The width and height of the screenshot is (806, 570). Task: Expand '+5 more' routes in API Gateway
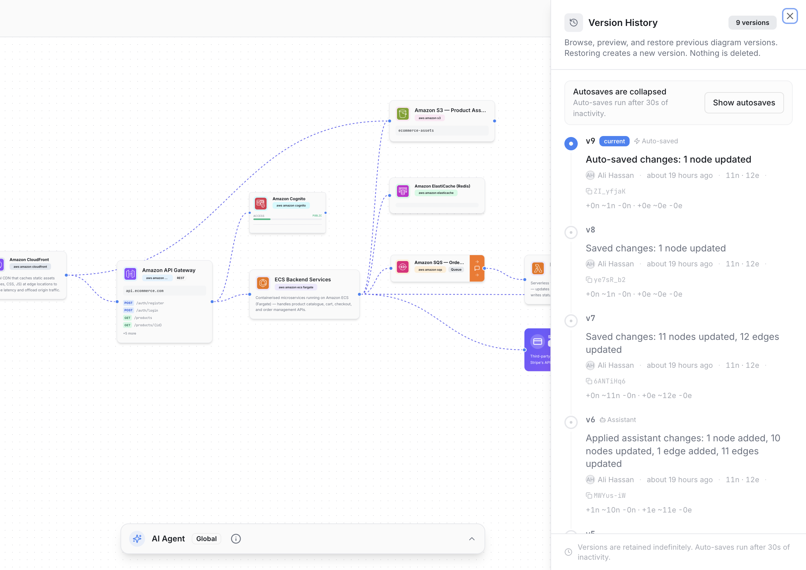click(129, 334)
